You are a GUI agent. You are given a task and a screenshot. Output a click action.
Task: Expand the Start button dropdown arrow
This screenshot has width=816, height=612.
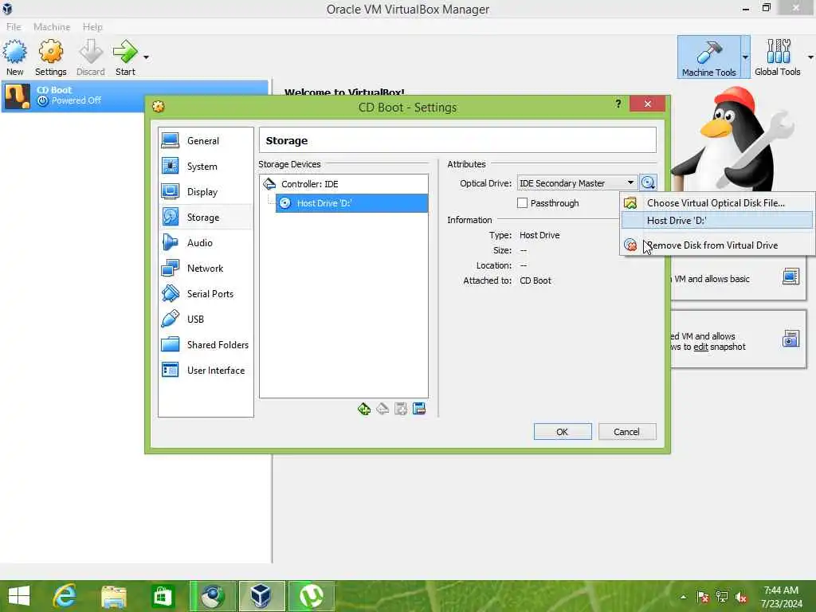[x=147, y=57]
